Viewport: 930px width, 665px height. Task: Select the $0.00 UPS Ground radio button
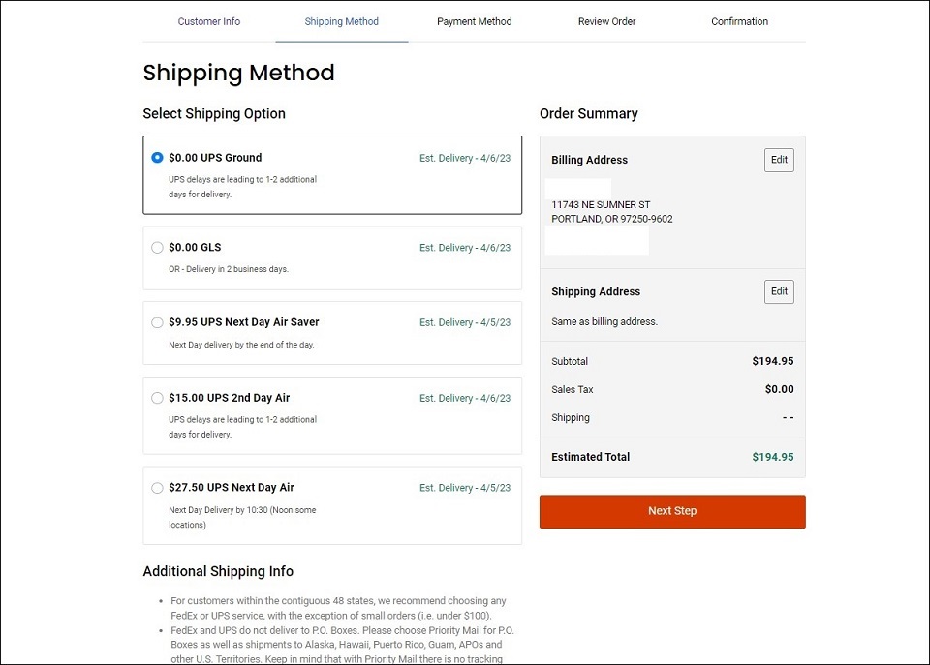click(157, 158)
